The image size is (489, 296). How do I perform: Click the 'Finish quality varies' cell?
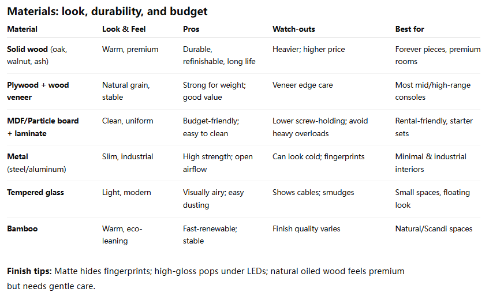(x=306, y=229)
